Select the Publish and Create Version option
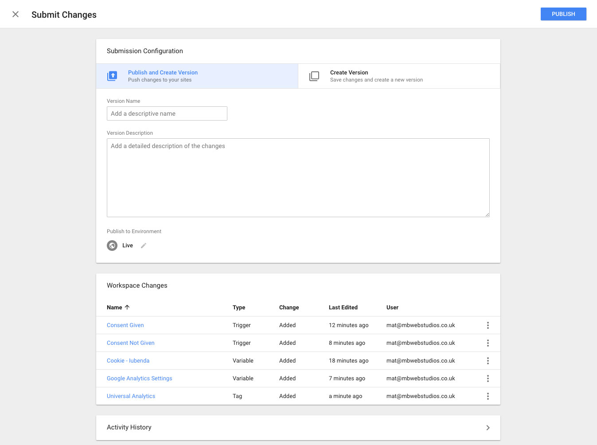597x445 pixels. pos(197,76)
